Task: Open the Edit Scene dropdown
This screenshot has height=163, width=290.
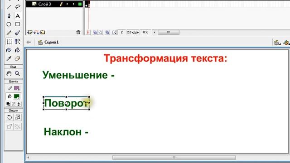Action: [x=277, y=43]
